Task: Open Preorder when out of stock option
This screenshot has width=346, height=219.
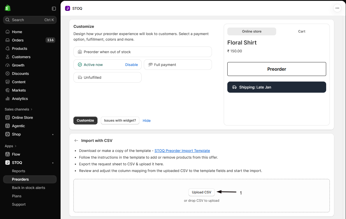Action: pos(143,52)
